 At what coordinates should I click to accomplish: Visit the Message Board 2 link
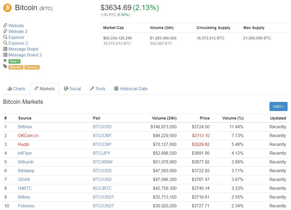(25, 55)
